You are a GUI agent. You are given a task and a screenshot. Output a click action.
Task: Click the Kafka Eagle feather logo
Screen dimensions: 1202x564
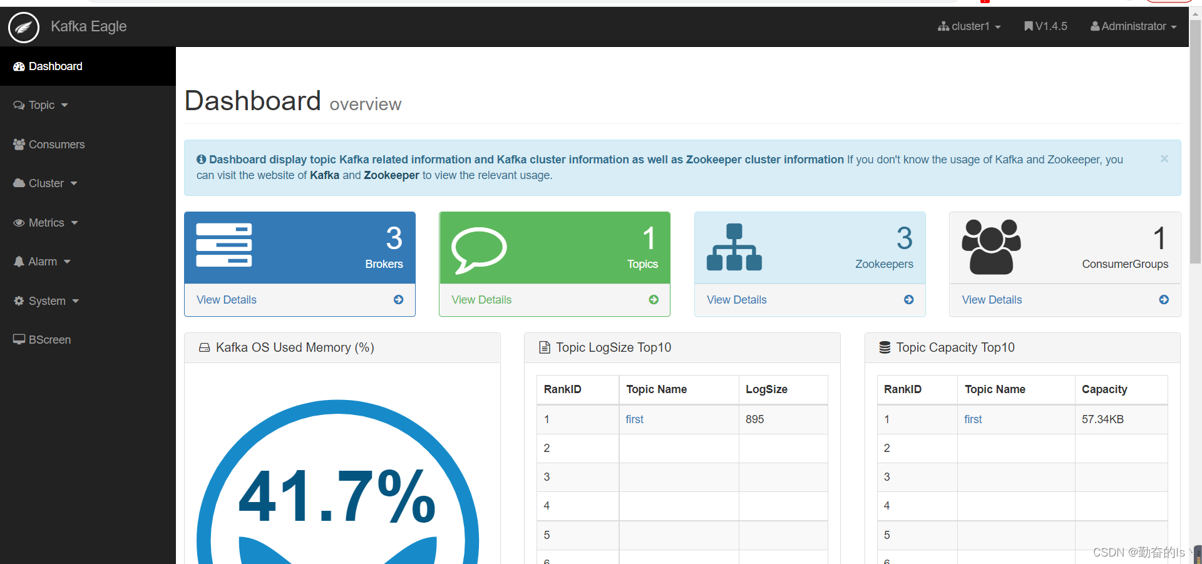[24, 28]
